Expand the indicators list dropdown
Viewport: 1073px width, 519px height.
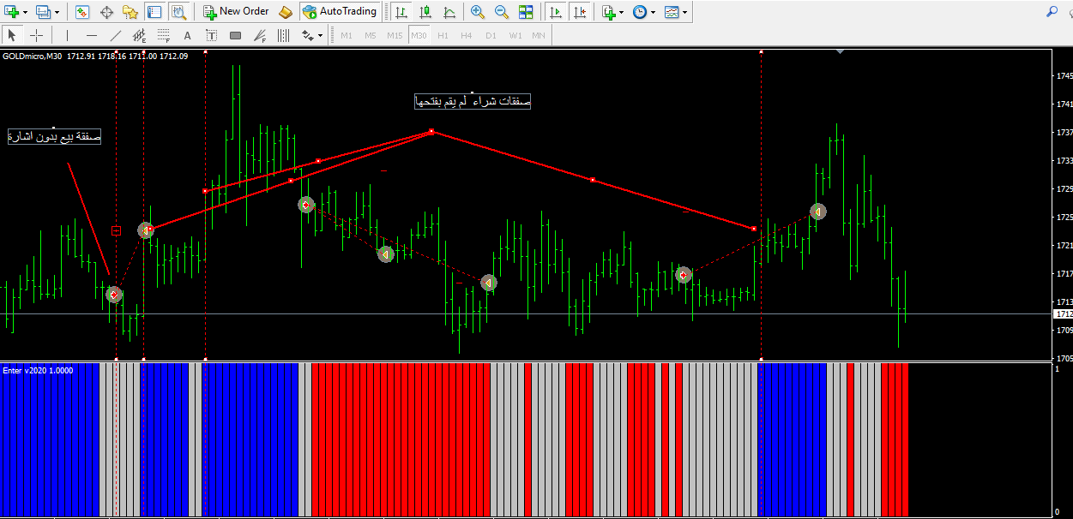click(620, 12)
